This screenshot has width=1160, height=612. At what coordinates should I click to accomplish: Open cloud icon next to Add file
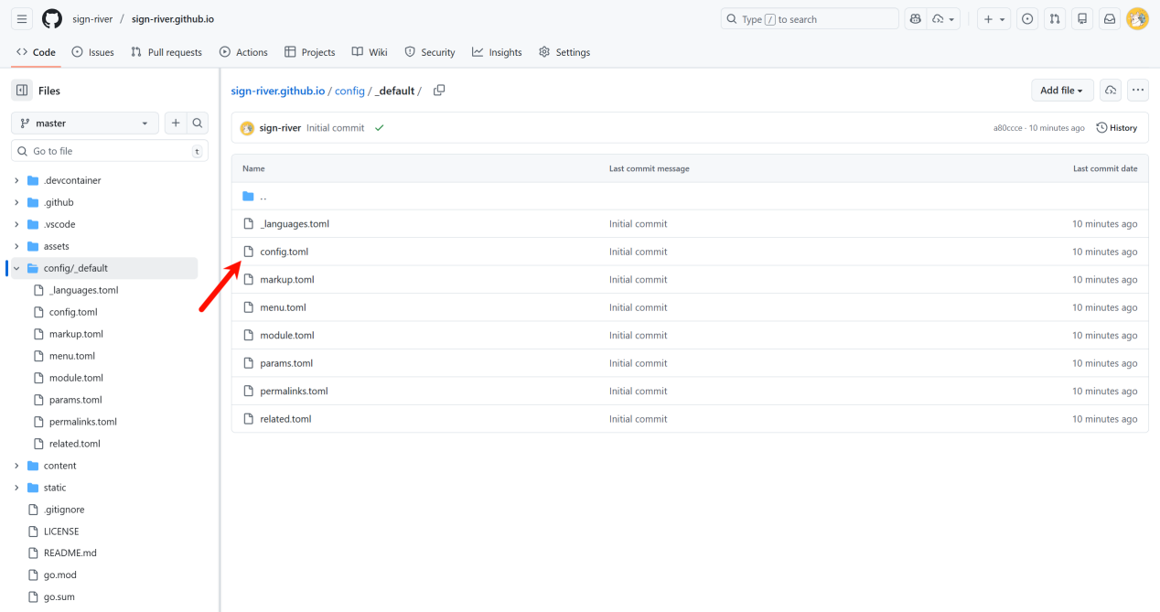click(1111, 91)
